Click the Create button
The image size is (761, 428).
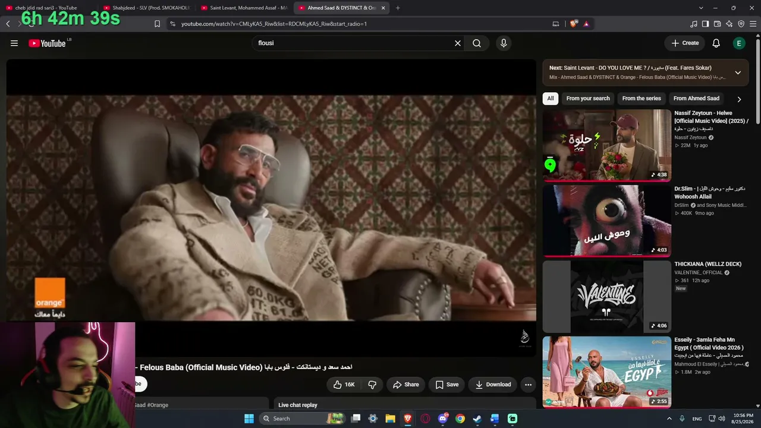685,43
